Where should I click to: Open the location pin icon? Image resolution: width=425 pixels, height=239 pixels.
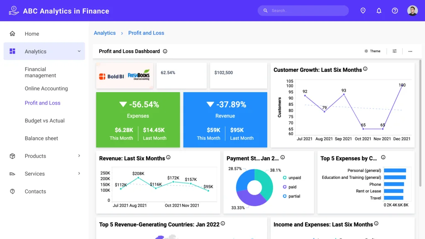tap(363, 10)
